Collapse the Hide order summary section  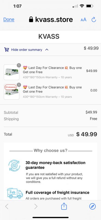(x=26, y=50)
